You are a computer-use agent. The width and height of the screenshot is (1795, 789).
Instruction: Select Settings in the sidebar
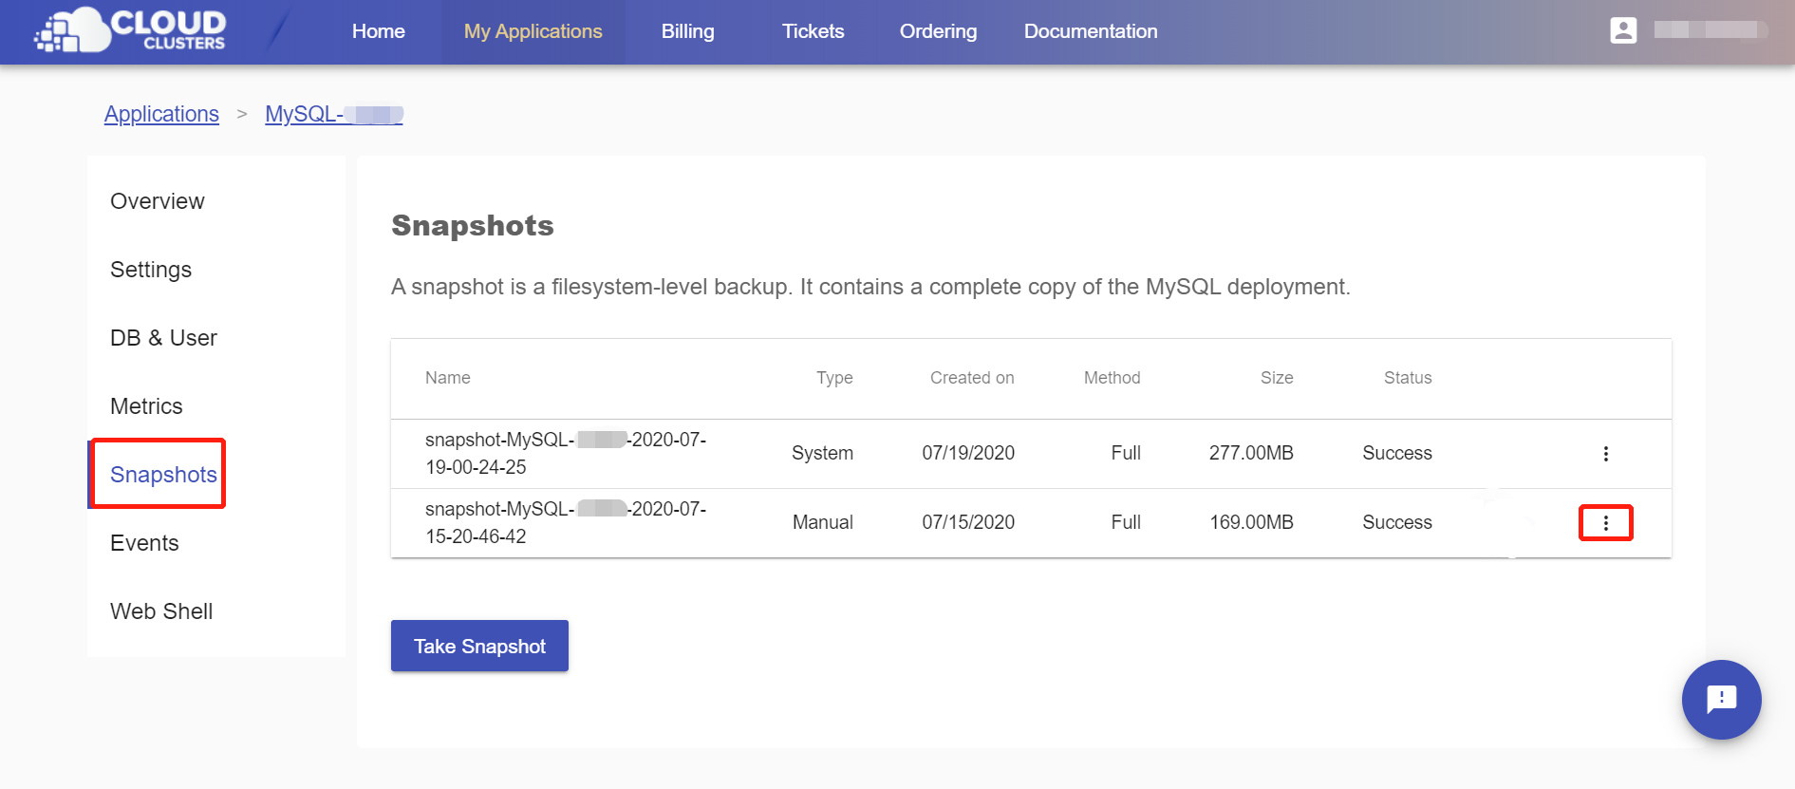tap(151, 270)
